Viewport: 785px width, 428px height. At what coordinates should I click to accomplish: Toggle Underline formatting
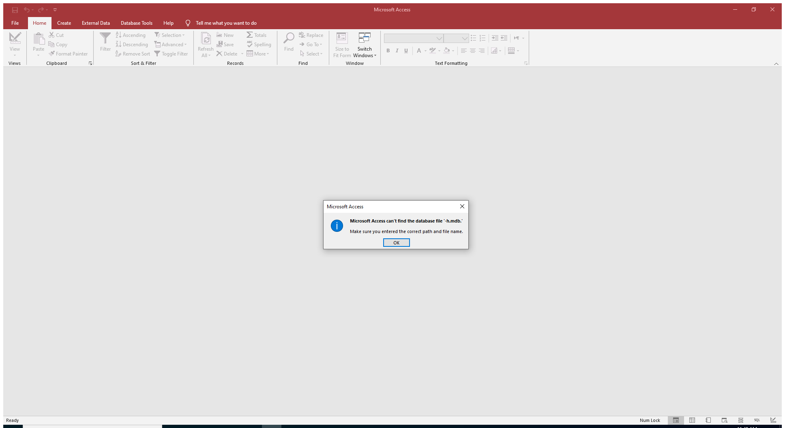(406, 51)
